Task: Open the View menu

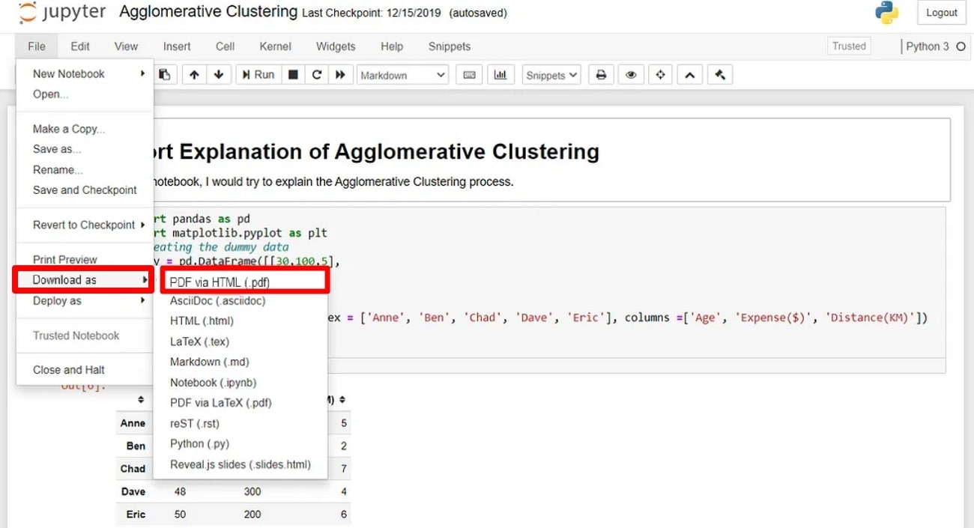Action: tap(126, 46)
